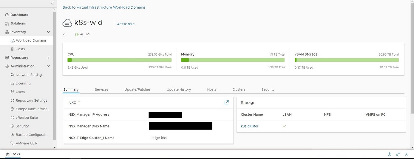Click the Workload Domains cloud icon
This screenshot has width=414, height=159.
pos(13,41)
